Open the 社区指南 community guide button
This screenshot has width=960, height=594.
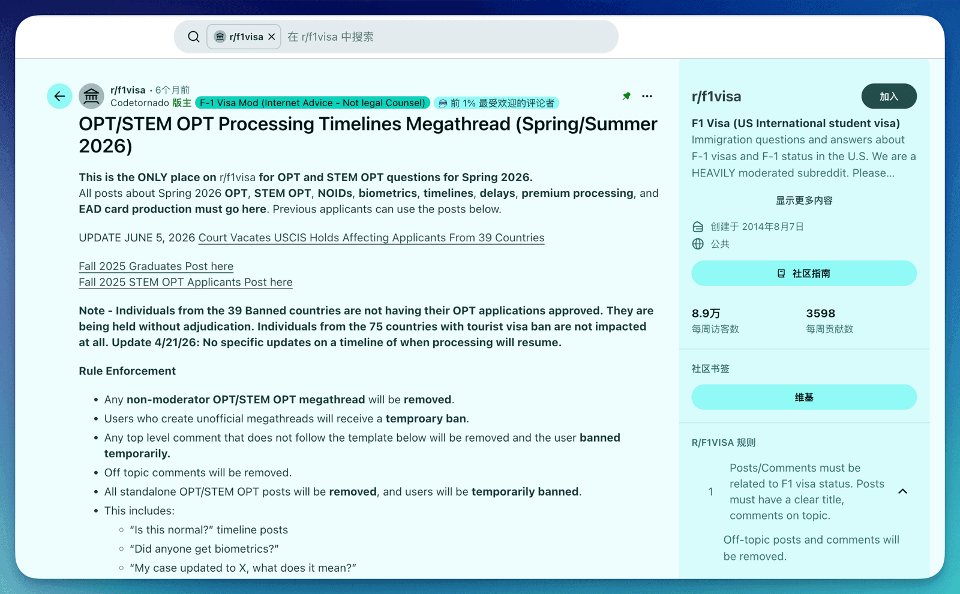(x=804, y=273)
